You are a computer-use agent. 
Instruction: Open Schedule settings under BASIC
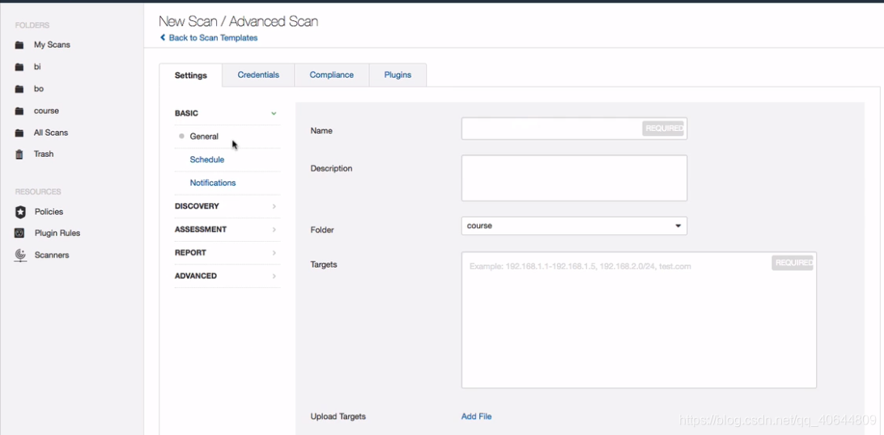[207, 160]
